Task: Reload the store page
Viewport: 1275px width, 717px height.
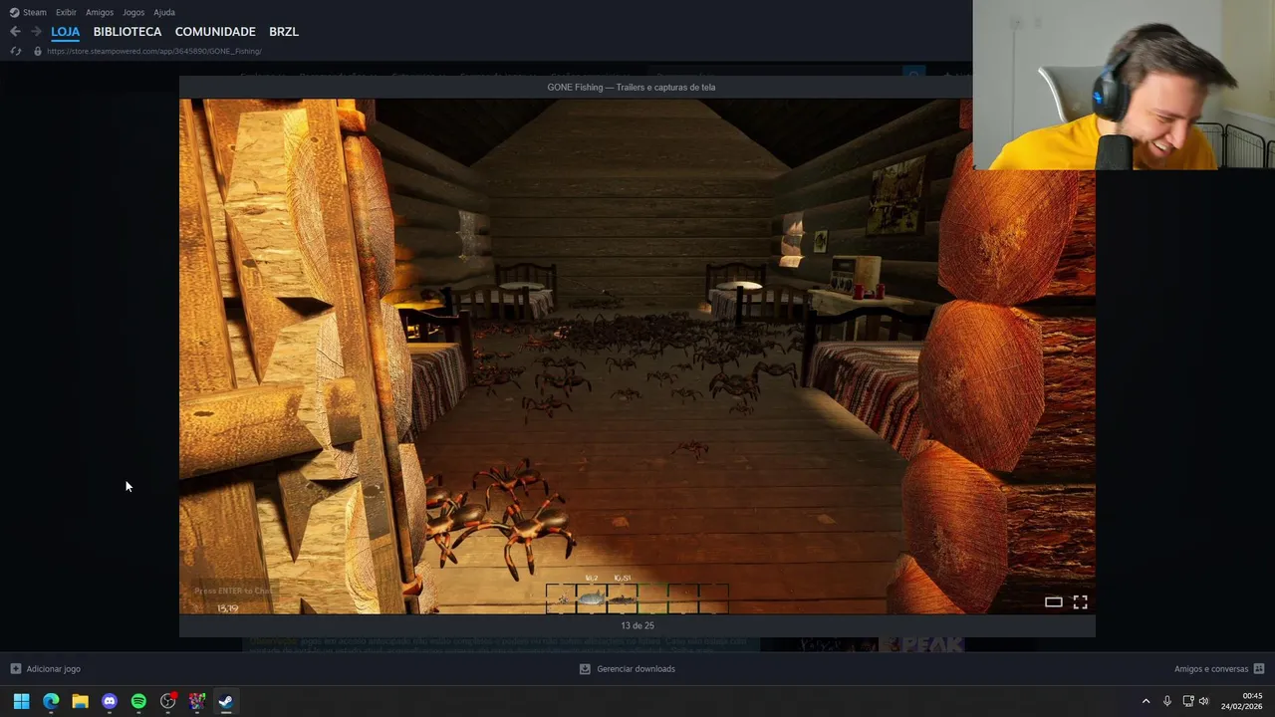Action: click(15, 51)
